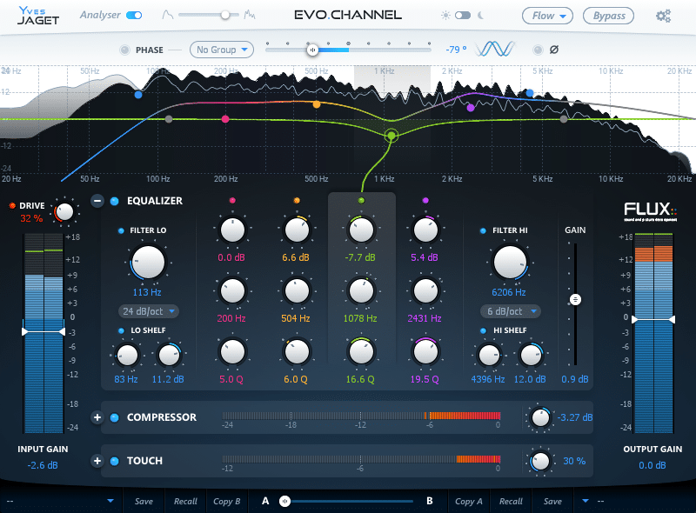Image resolution: width=696 pixels, height=513 pixels.
Task: Click the sun icon for light theme
Action: pyautogui.click(x=447, y=15)
